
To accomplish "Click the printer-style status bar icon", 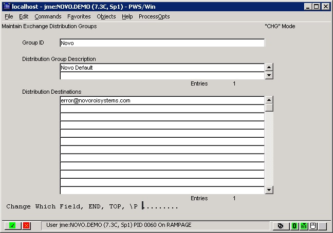I will [x=312, y=225].
